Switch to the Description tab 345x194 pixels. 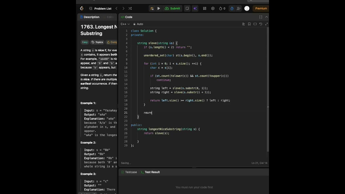[90, 17]
